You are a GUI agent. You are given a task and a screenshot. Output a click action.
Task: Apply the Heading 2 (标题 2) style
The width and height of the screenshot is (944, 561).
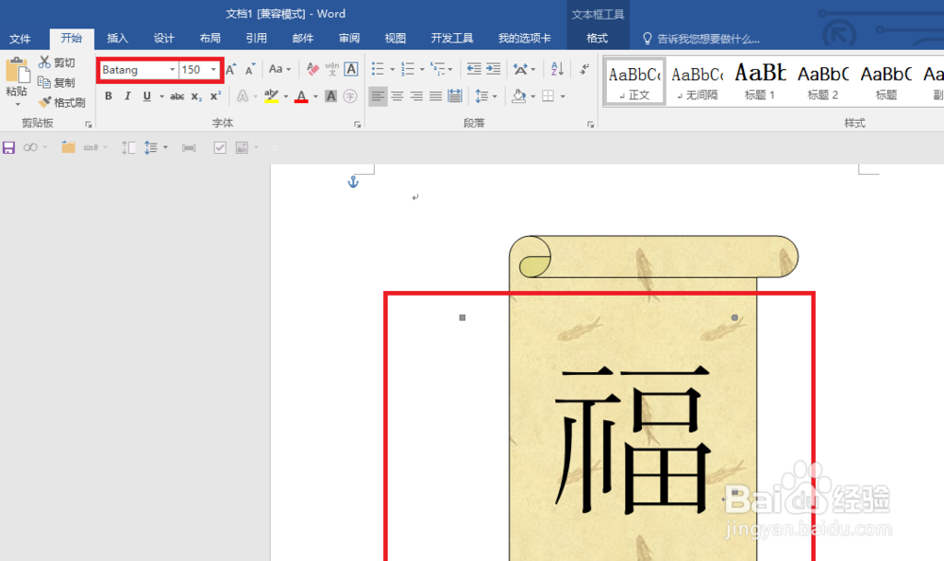[x=823, y=82]
